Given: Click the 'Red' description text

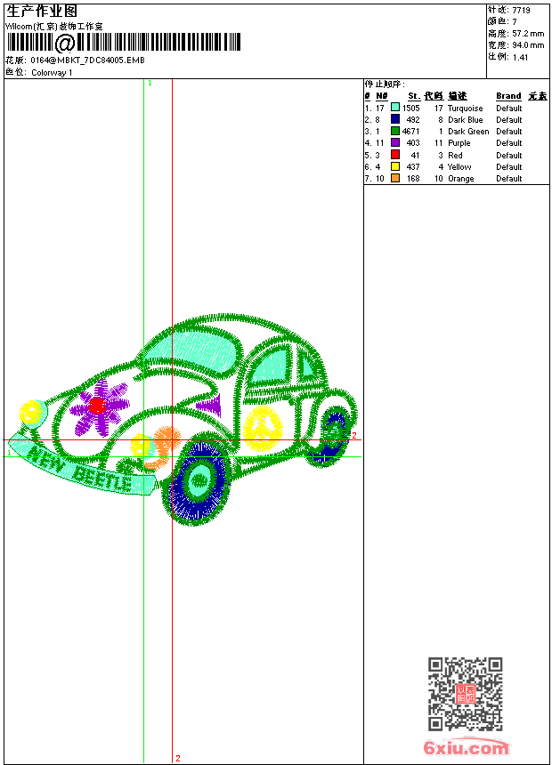Looking at the screenshot, I should [x=455, y=156].
